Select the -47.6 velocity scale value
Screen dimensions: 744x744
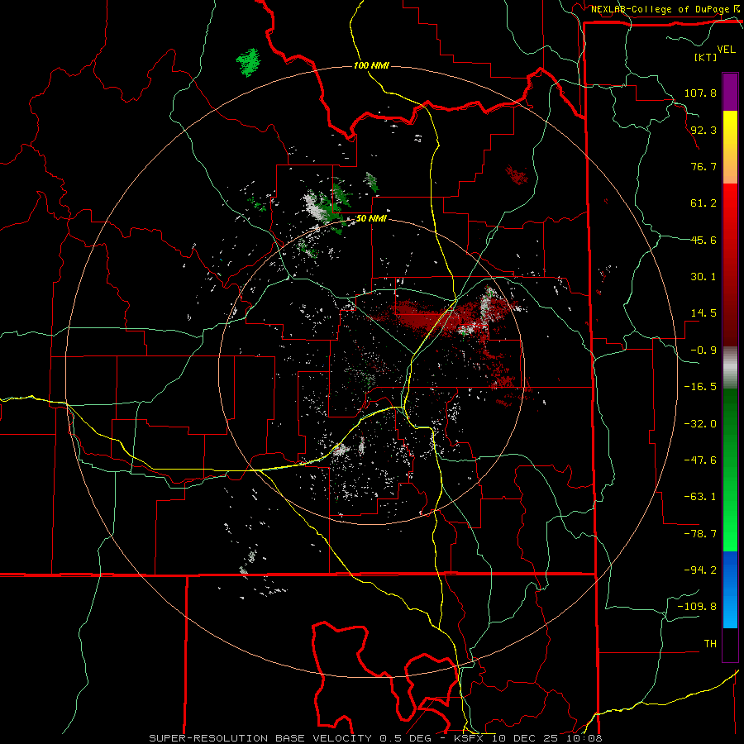tap(700, 460)
